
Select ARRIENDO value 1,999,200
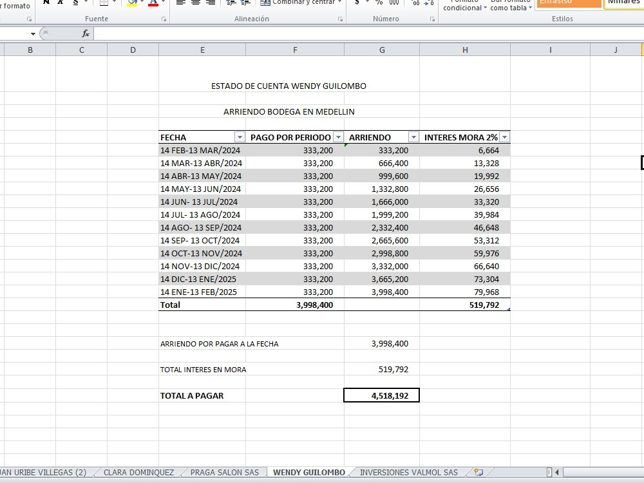[x=382, y=214]
